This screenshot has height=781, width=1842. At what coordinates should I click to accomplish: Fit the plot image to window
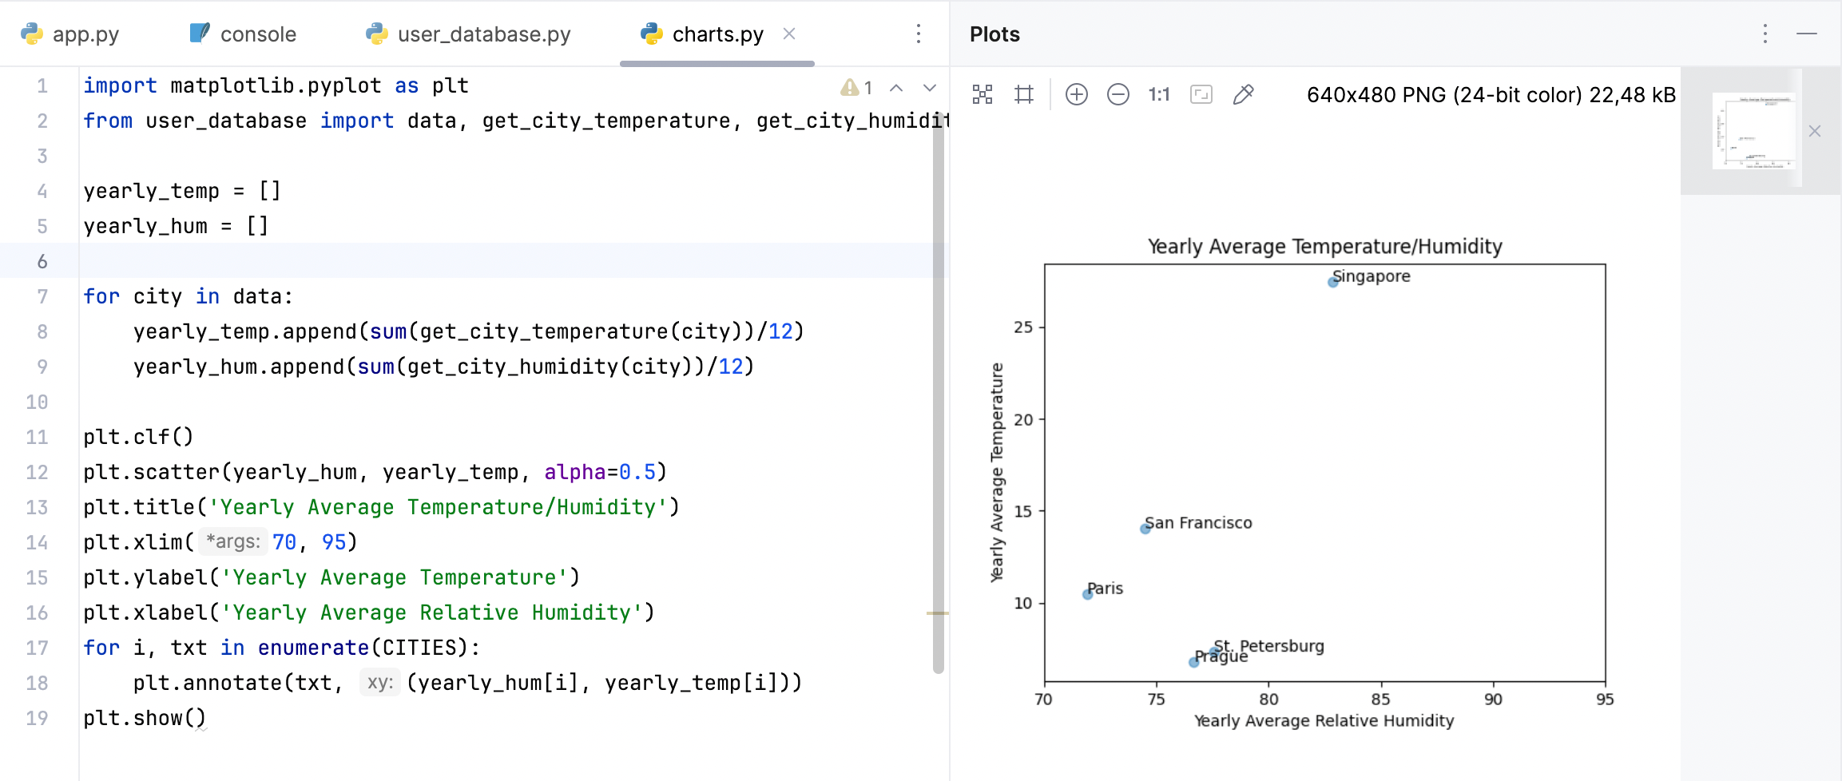tap(1201, 94)
